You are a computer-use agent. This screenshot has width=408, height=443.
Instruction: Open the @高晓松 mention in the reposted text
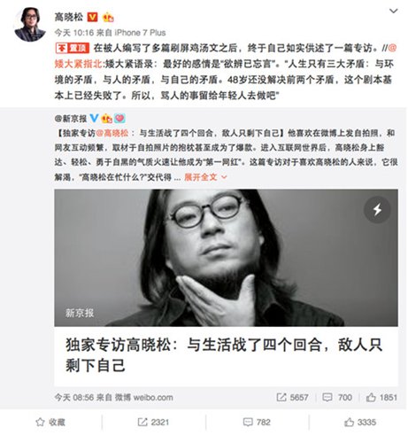[112, 133]
